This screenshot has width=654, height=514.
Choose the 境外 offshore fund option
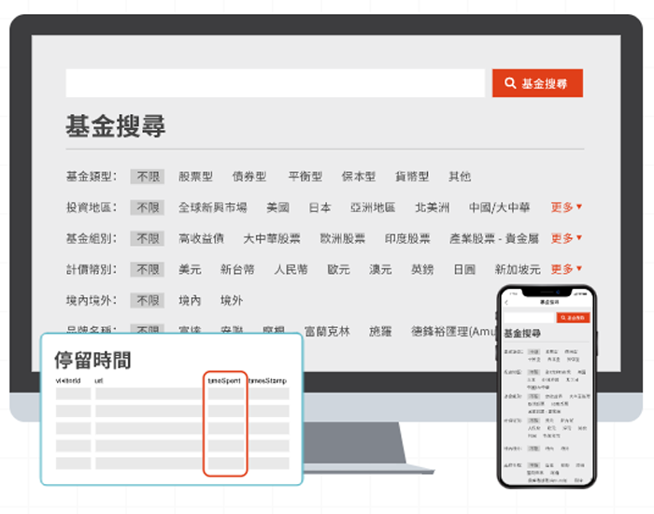(x=232, y=300)
